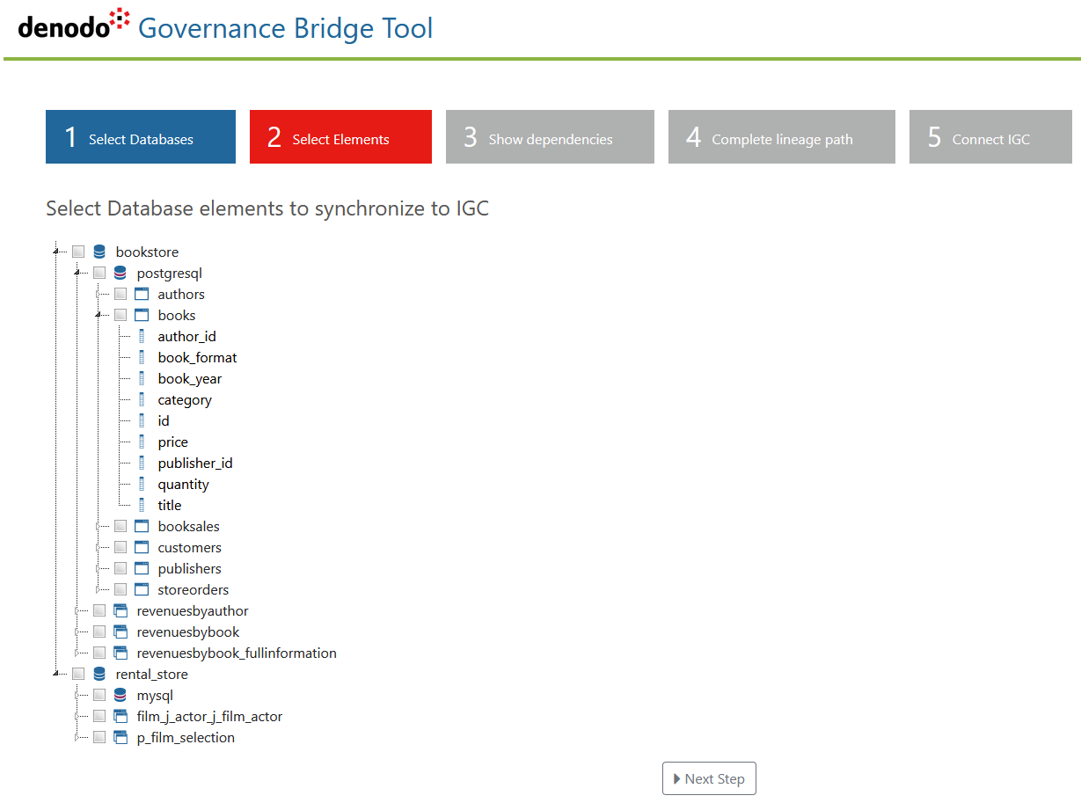Click the revenuesbybook_fullinformation view icon
This screenshot has width=1081, height=803.
pyautogui.click(x=121, y=653)
